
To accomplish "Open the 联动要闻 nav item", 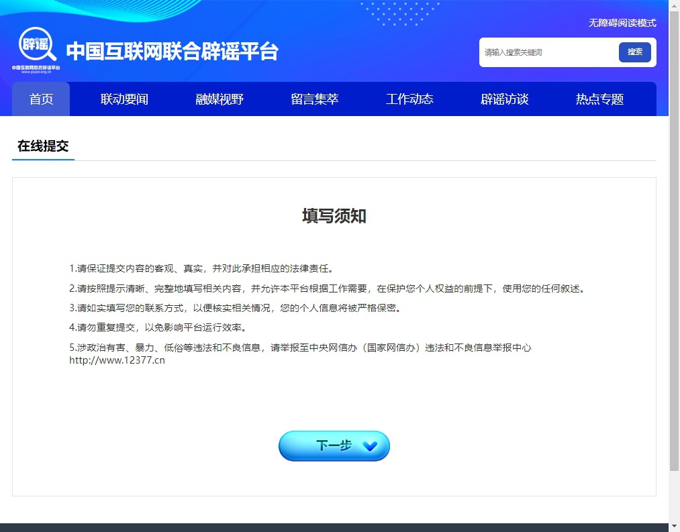I will (124, 99).
